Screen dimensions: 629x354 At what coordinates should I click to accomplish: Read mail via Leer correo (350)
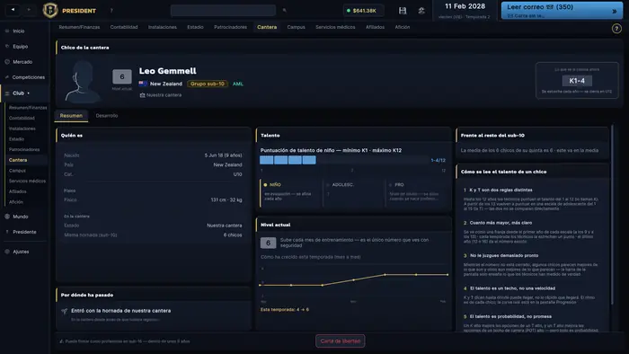(x=562, y=11)
